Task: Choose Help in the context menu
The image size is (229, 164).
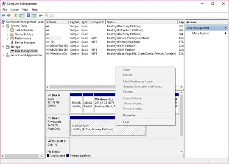Action: 145,122
